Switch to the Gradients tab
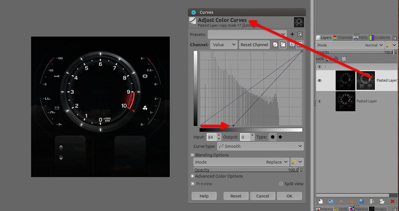Viewport: 399px width, 211px height. pos(380,38)
